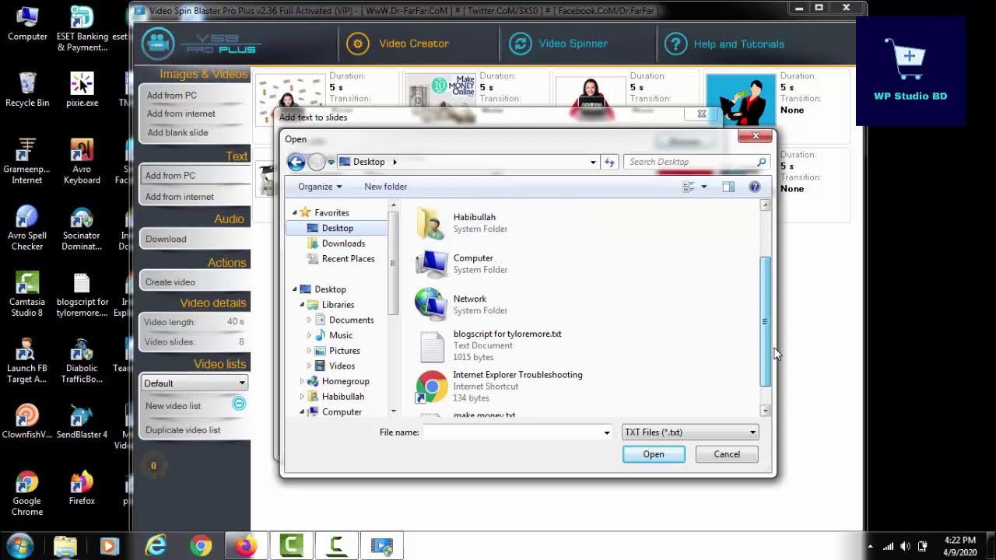Select the Network system folder icon
This screenshot has height=560, width=996.
click(x=431, y=304)
